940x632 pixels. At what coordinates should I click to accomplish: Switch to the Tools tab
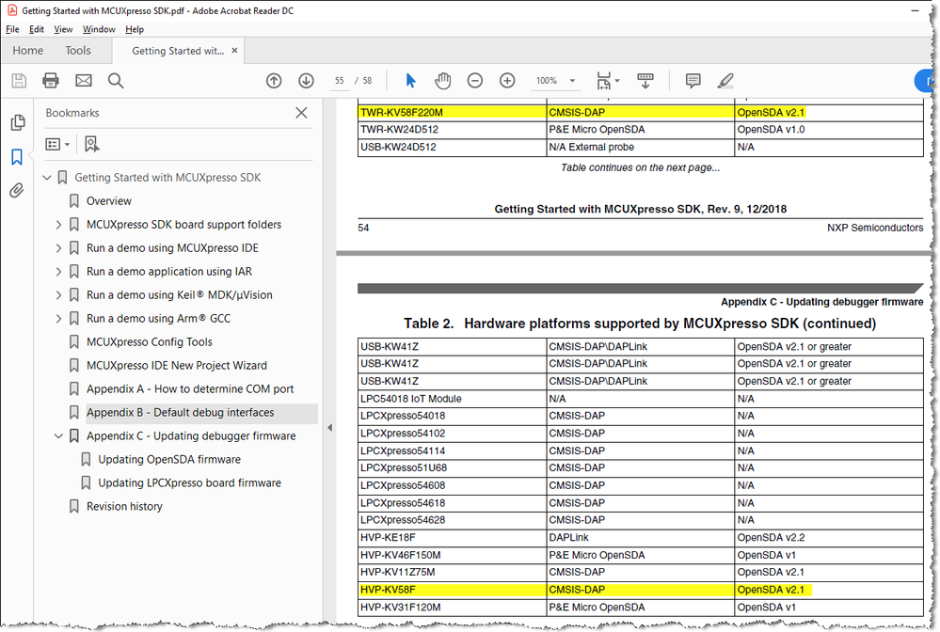78,51
